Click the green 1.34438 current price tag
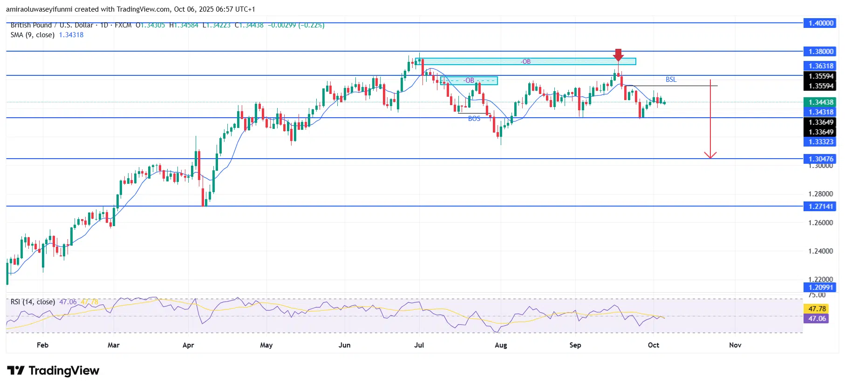 [820, 102]
